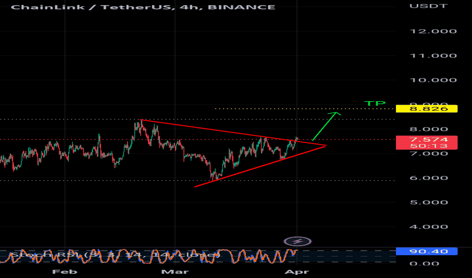472x278 pixels.
Task: Click the yellow 8.826 price label
Action: coord(426,109)
